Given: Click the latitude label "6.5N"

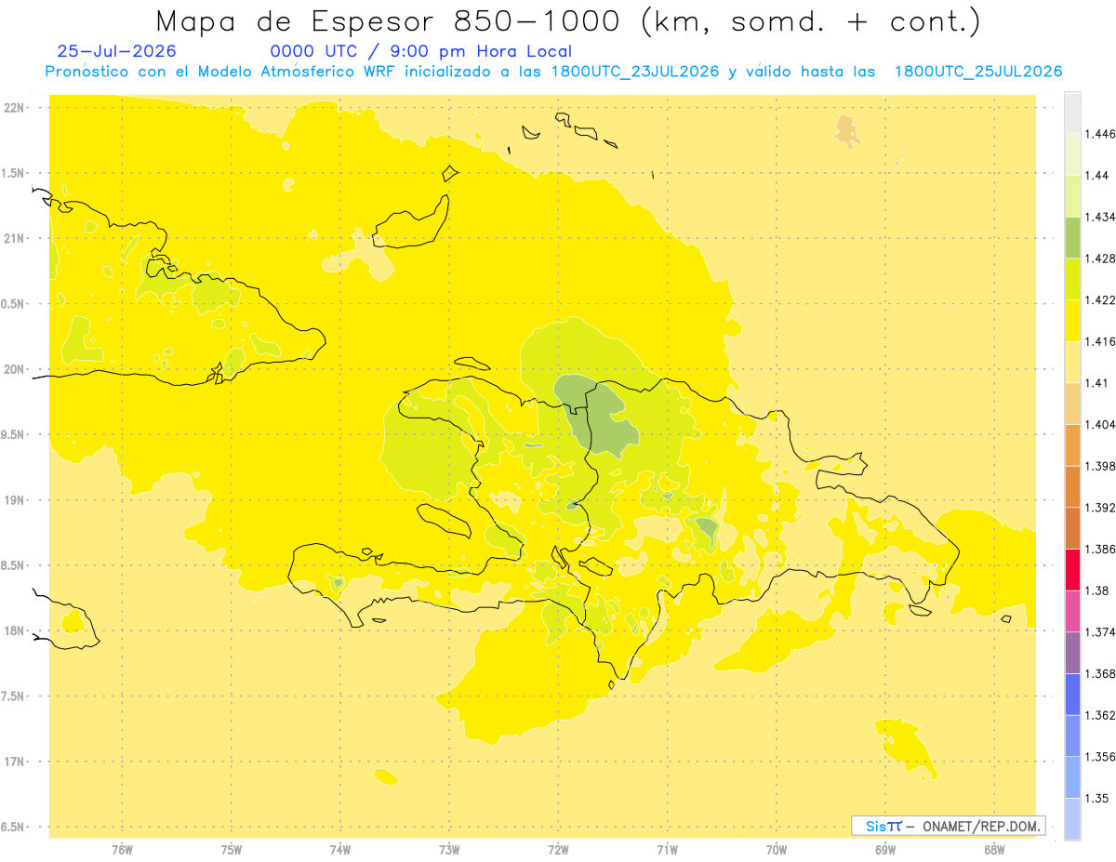Looking at the screenshot, I should [13, 827].
